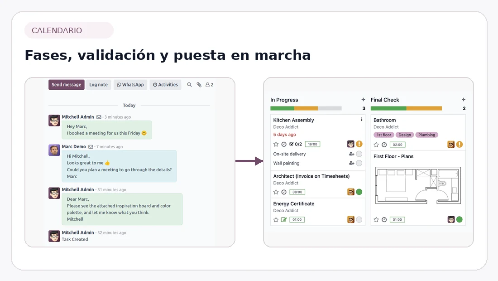Click the In Progress column header
Screen dimensions: 498x281
tap(284, 100)
